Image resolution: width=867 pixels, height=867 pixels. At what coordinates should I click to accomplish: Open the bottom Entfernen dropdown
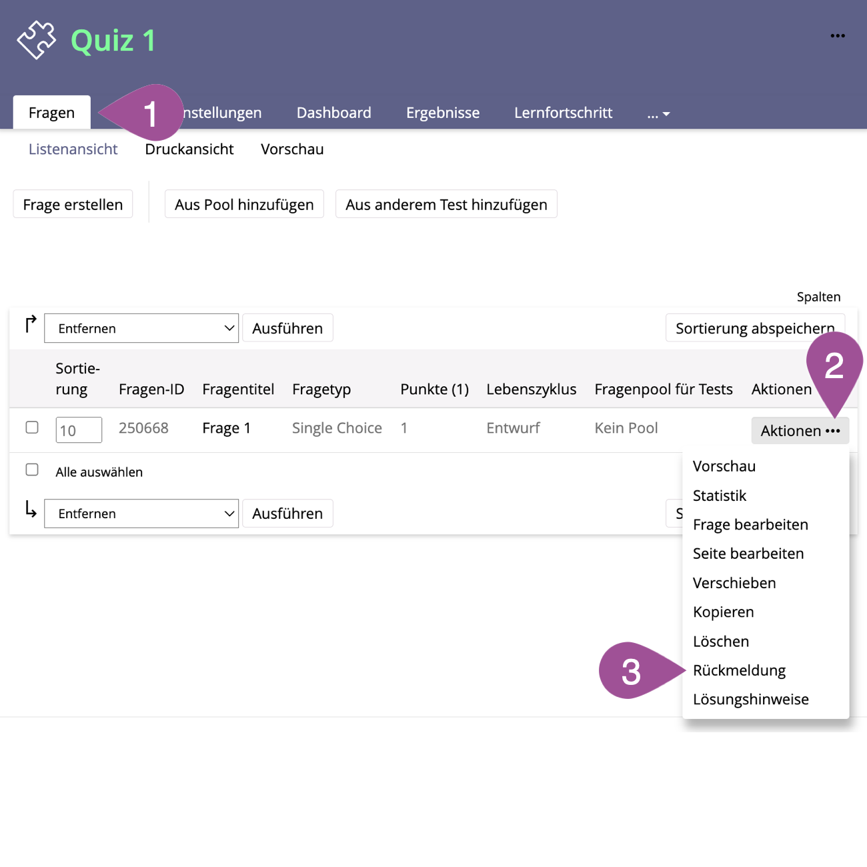(x=141, y=514)
